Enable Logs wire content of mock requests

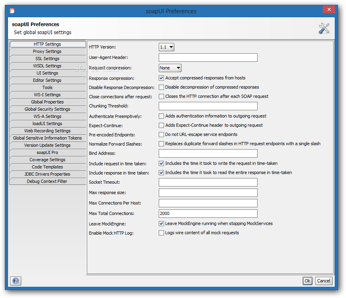click(x=161, y=233)
